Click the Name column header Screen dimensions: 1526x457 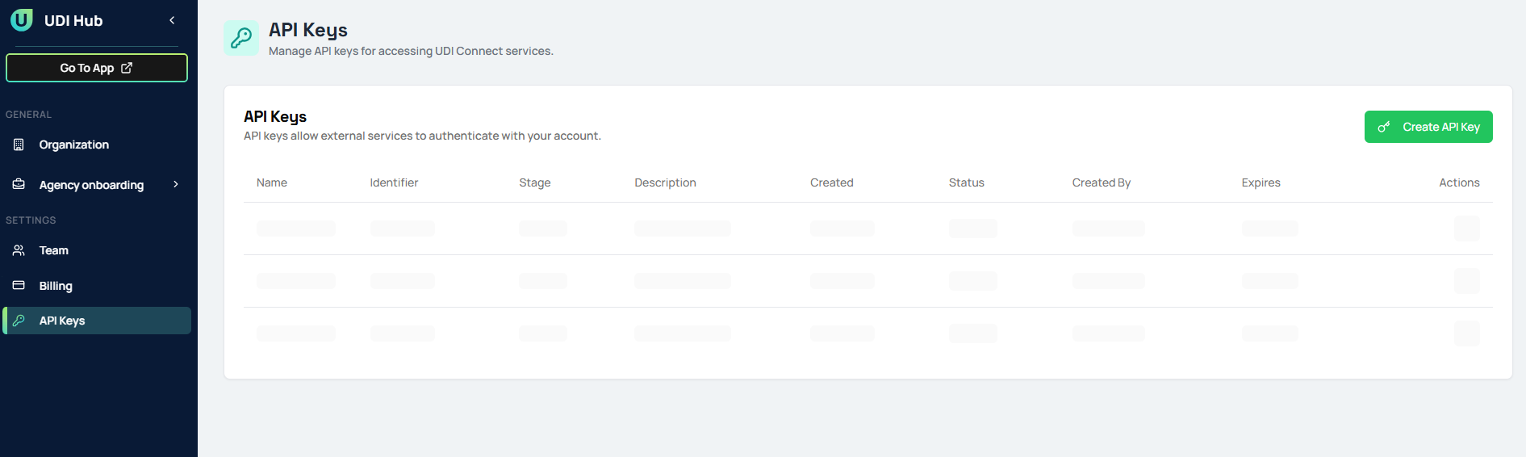272,182
